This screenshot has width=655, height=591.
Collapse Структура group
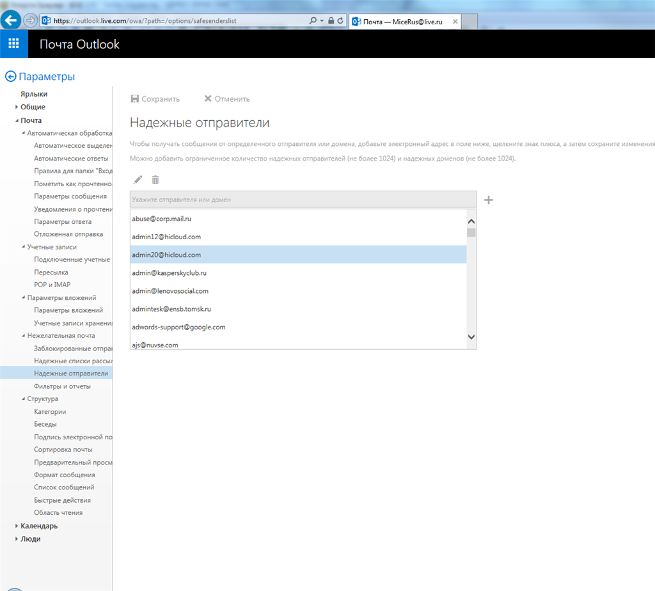24,399
